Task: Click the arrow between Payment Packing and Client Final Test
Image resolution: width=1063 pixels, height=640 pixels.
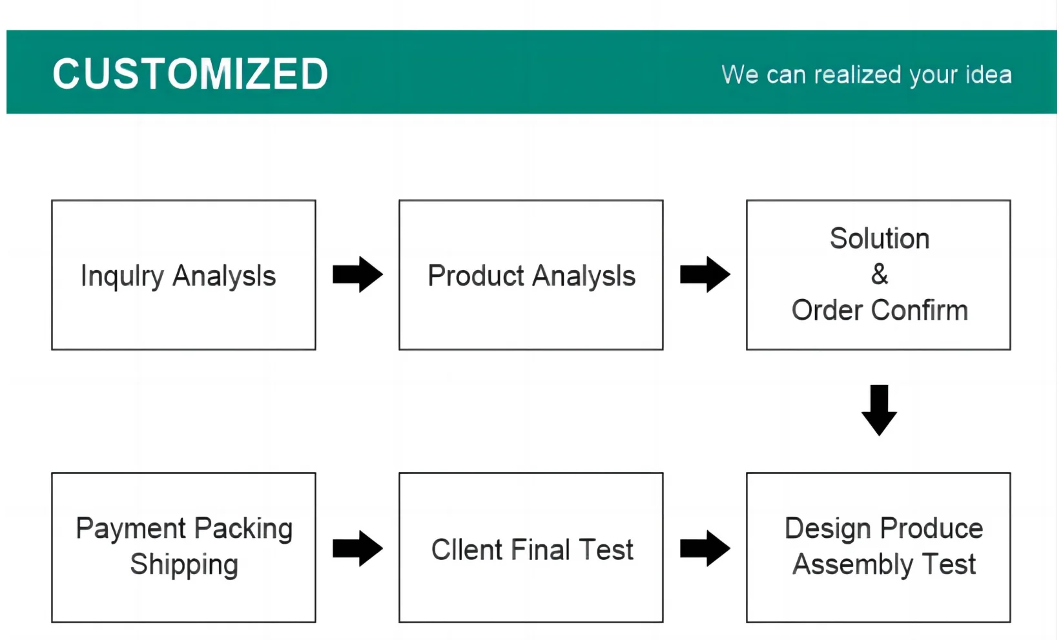Action: click(x=357, y=548)
